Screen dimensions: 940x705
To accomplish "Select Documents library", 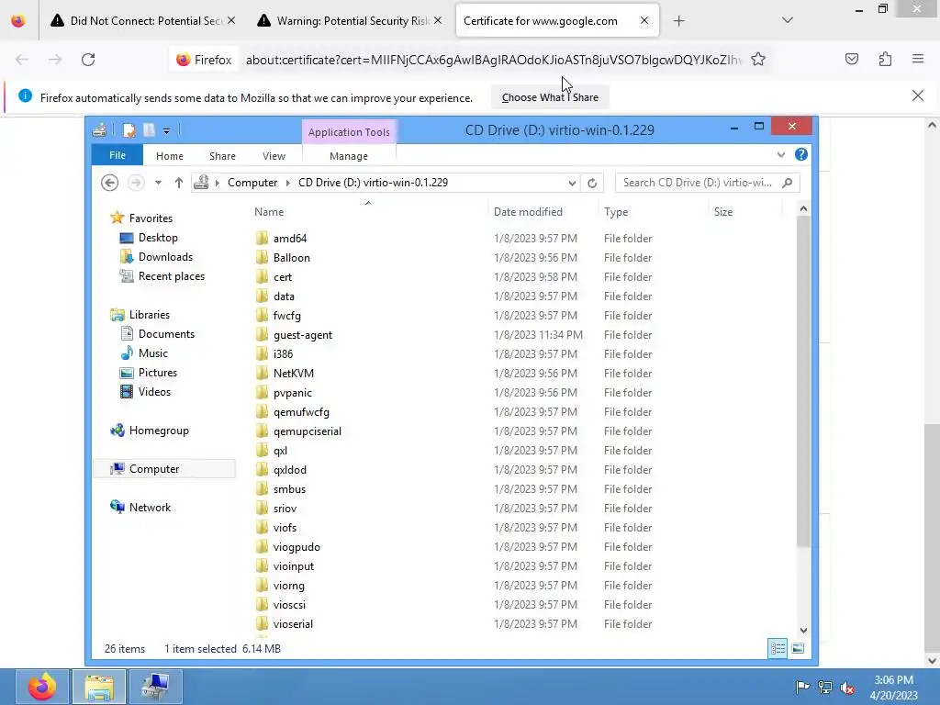I will click(x=166, y=334).
